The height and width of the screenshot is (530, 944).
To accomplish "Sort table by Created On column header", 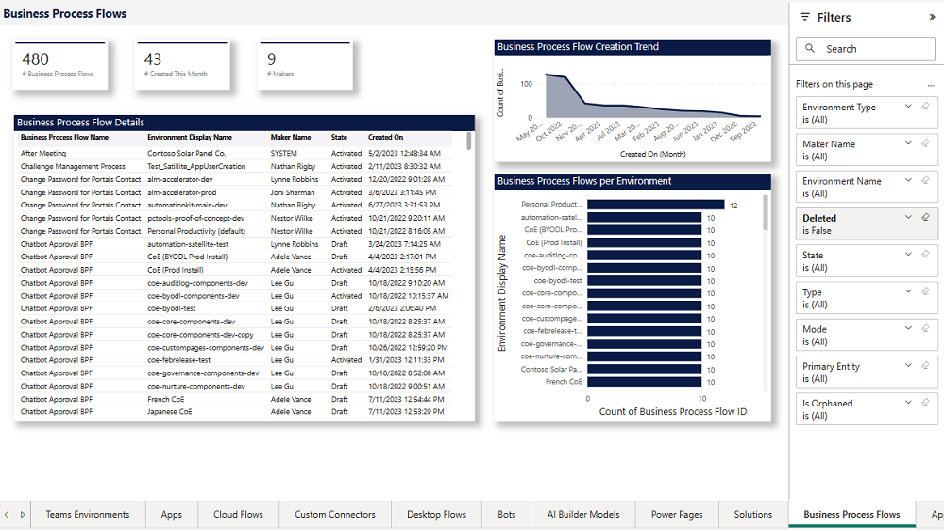I will [386, 137].
